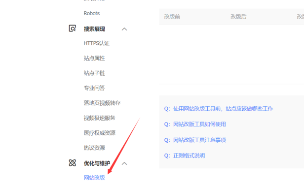This screenshot has width=304, height=187.
Task: Click the 优化与维护 atom section icon
Action: pyautogui.click(x=73, y=163)
